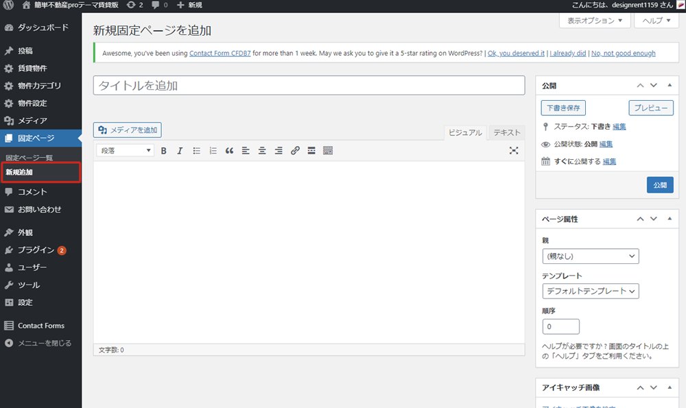This screenshot has width=686, height=408.
Task: Click the 'I already did' link
Action: click(568, 53)
